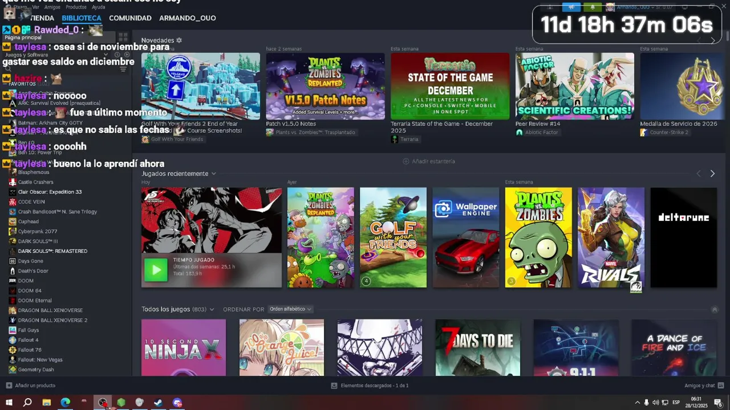Open the blue announcements megaphone icon
Viewport: 730px width, 410px height.
571,7
